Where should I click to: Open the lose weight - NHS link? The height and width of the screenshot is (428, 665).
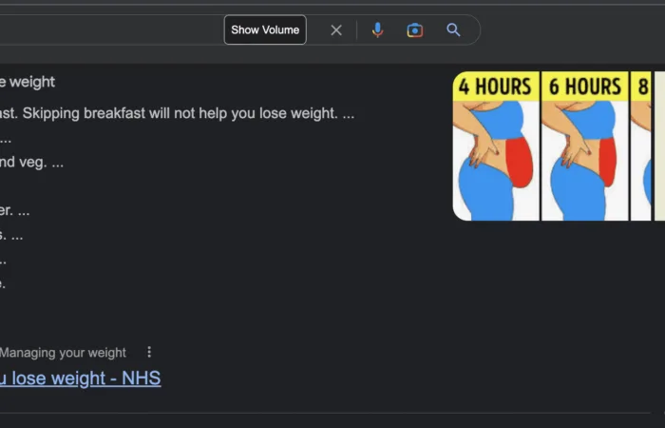80,378
